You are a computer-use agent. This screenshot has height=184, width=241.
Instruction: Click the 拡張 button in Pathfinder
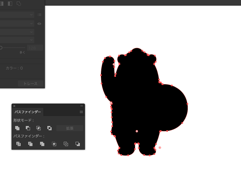tap(70, 128)
